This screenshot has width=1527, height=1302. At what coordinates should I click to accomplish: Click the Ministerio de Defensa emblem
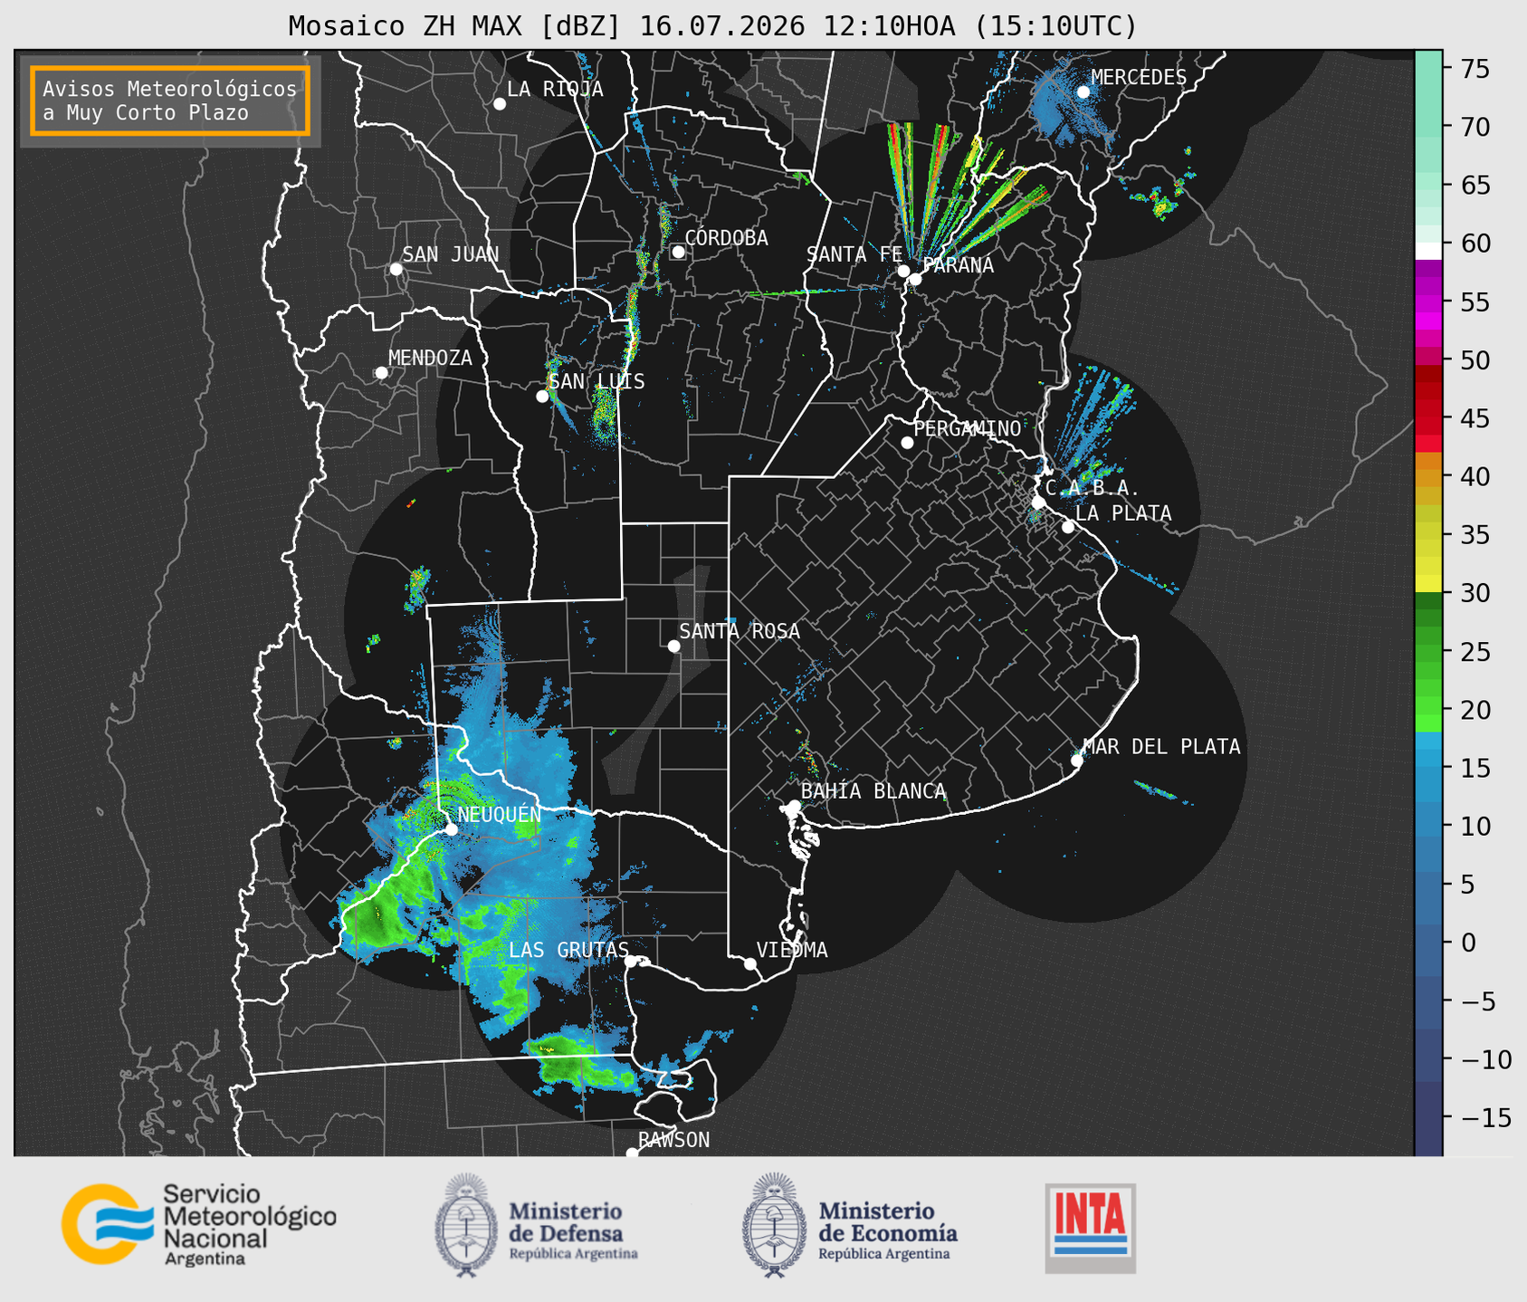pyautogui.click(x=465, y=1225)
